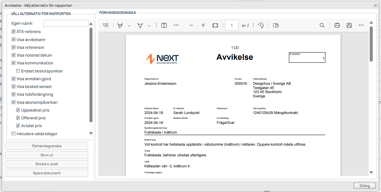Screen dimensions: 381x192
Task: Zoom out with the minus icon
Action: tap(191, 25)
